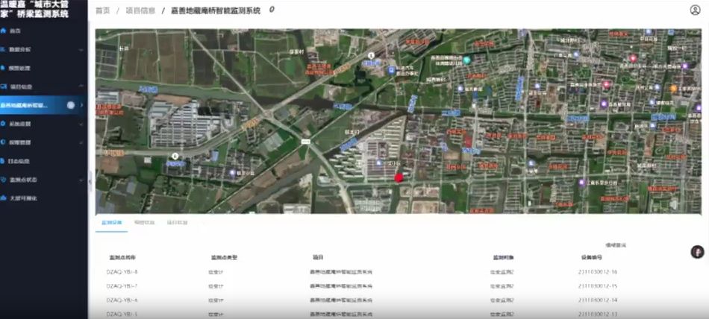Viewport: 709px width, 319px height.
Task: Select the DZAQ-YBJ-8 table row
Action: point(122,272)
